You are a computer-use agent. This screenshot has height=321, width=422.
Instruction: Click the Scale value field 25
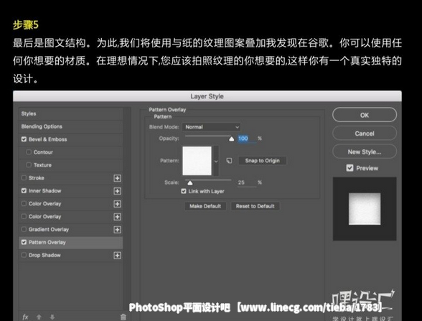click(x=247, y=182)
